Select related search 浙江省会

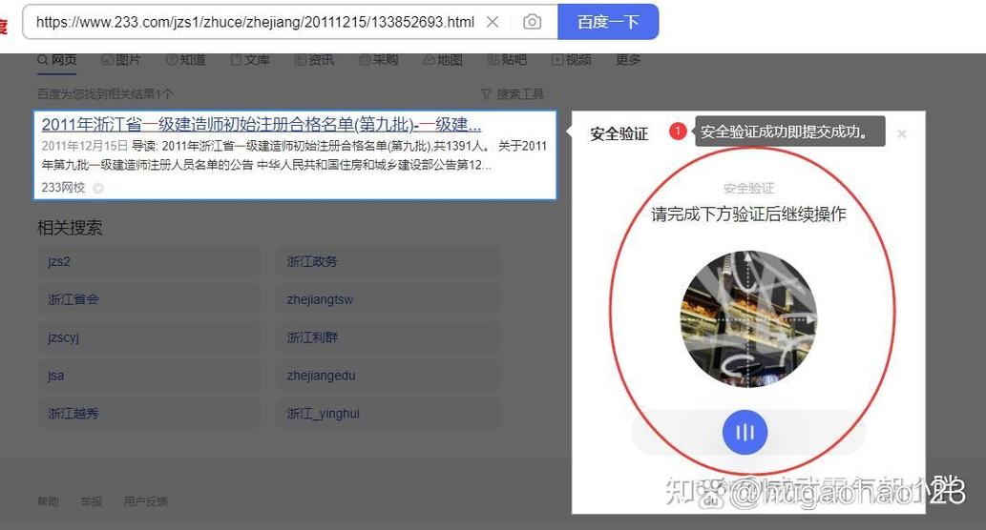(150, 299)
